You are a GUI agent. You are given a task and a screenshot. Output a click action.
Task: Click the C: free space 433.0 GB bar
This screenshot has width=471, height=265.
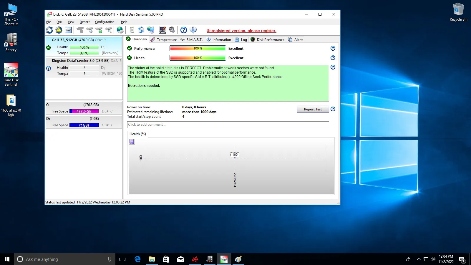[x=84, y=111]
